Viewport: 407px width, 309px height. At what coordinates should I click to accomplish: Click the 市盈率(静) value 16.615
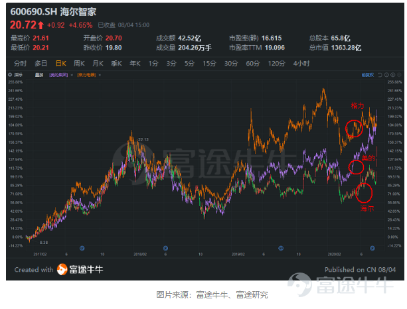pos(272,38)
